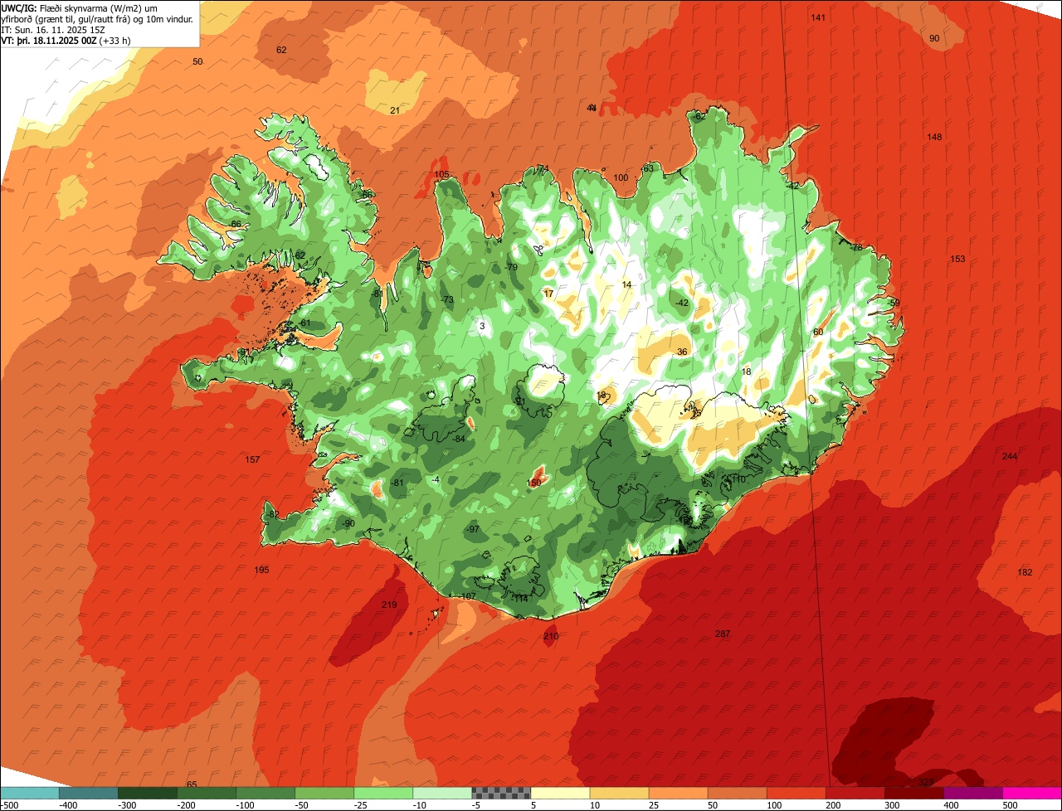
Task: Click the -90 value on the map
Action: (x=348, y=523)
